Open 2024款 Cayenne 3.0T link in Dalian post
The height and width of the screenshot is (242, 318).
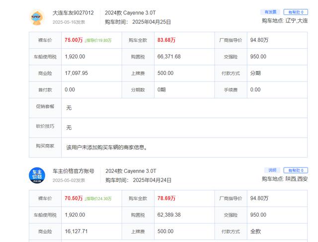130,13
